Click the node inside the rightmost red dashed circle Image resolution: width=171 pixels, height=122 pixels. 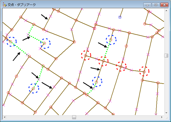tap(144, 72)
